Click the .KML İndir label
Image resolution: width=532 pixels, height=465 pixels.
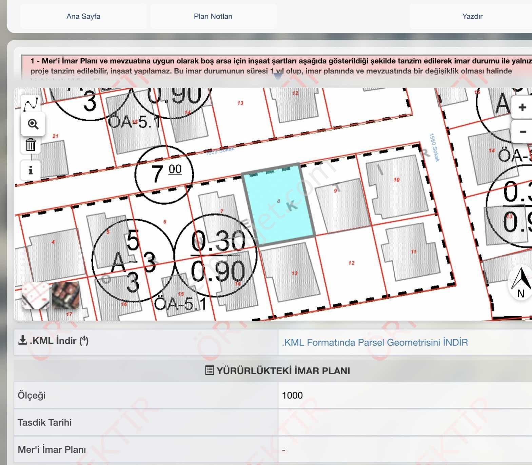[59, 341]
